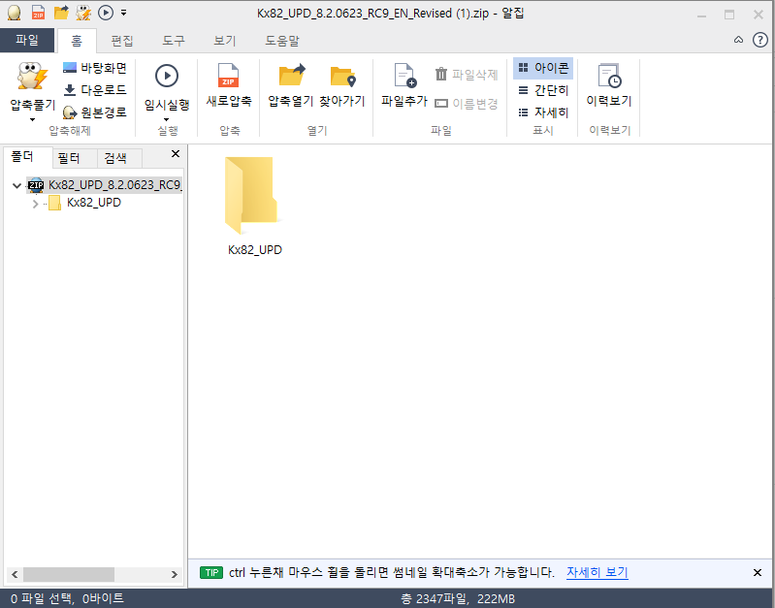Open the 압축풀기 dropdown arrow
This screenshot has width=775, height=608.
[x=33, y=119]
